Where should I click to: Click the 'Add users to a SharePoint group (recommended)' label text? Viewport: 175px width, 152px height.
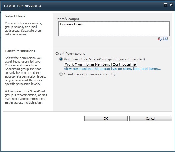point(104,59)
